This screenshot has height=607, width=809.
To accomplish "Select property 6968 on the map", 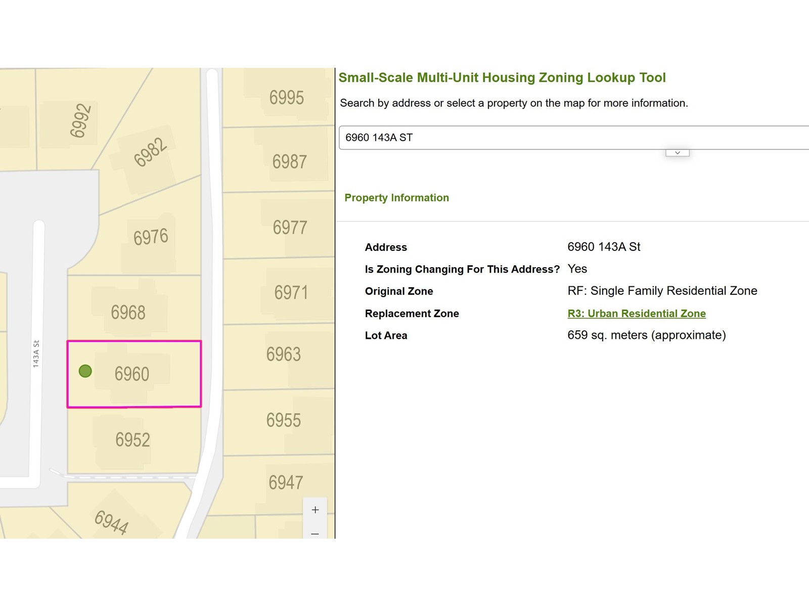I will [128, 312].
